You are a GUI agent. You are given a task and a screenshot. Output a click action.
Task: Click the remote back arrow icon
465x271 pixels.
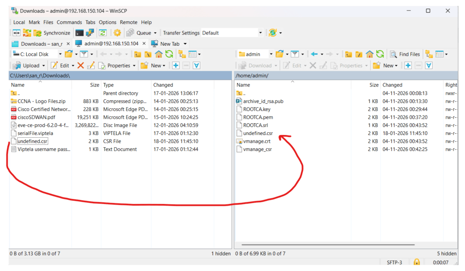(314, 54)
